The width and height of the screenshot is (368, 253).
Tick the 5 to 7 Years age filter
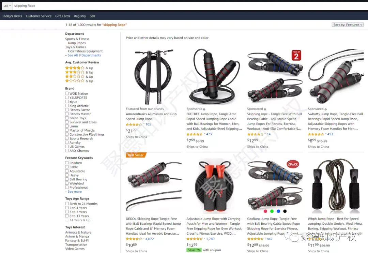click(67, 212)
